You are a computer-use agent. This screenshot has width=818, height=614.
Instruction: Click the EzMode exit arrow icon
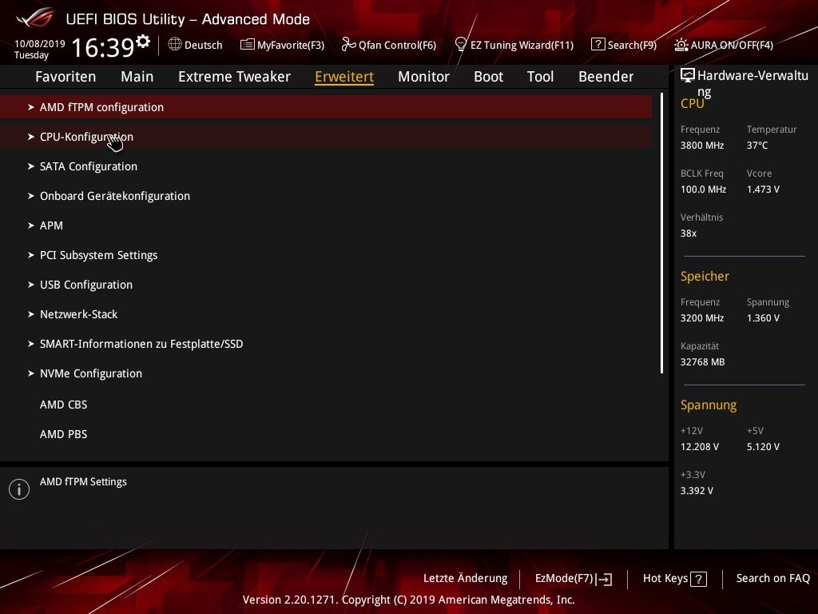[x=604, y=579]
